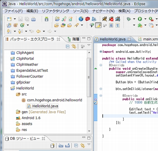158x151 pixels.
Task: Restart Tomcat using the blue cat icon
Action: (118, 19)
